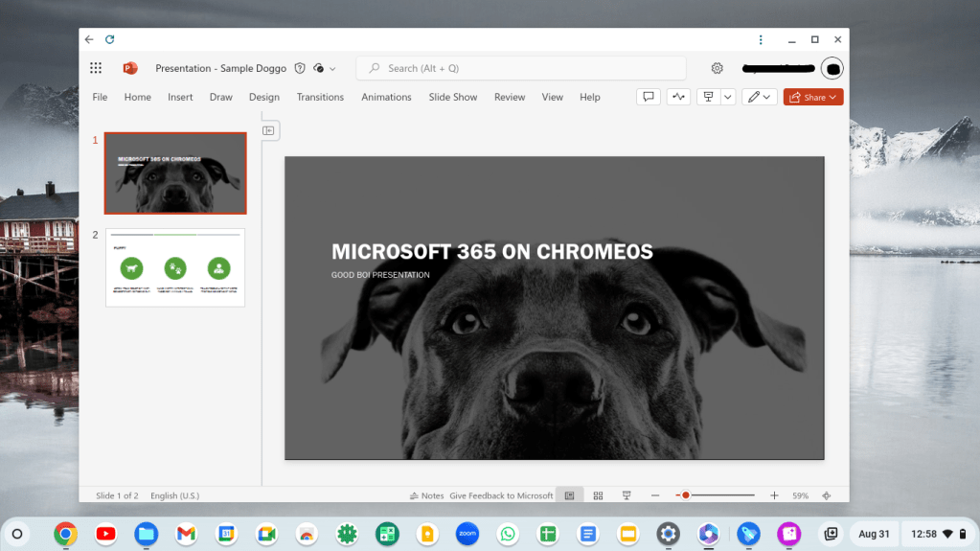Change the language English (U.S.)
Viewport: 980px width, 551px height.
[x=175, y=495]
